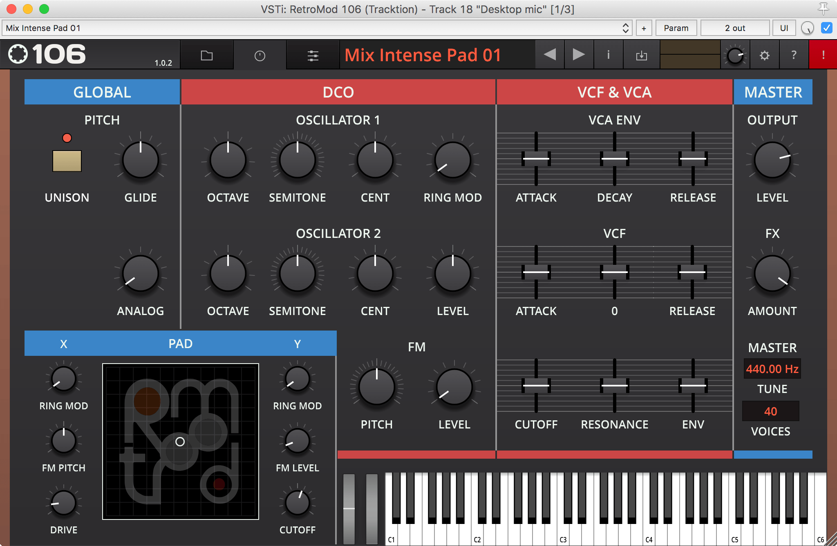Click the pin window icon
Viewport: 837px width, 546px height.
823,8
